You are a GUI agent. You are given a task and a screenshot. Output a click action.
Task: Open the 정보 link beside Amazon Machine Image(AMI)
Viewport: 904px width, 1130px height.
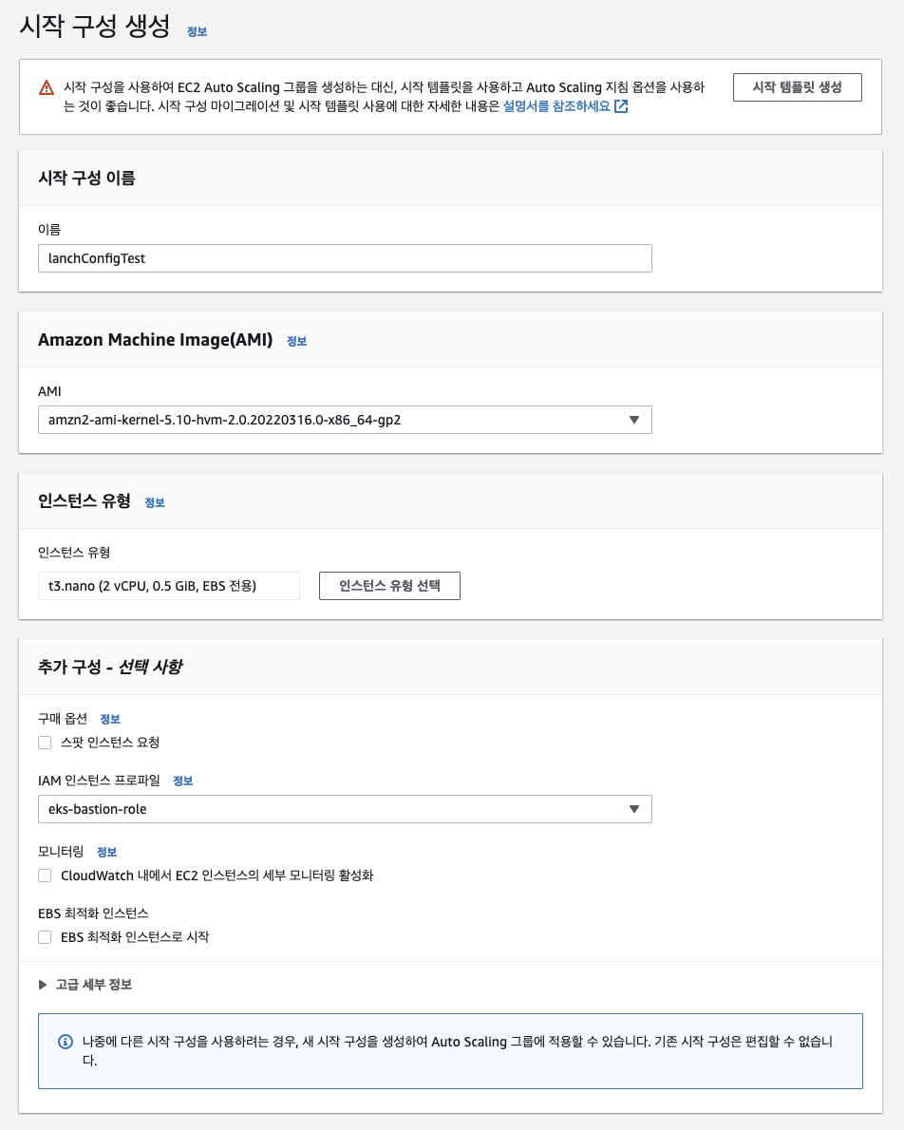pyautogui.click(x=296, y=342)
